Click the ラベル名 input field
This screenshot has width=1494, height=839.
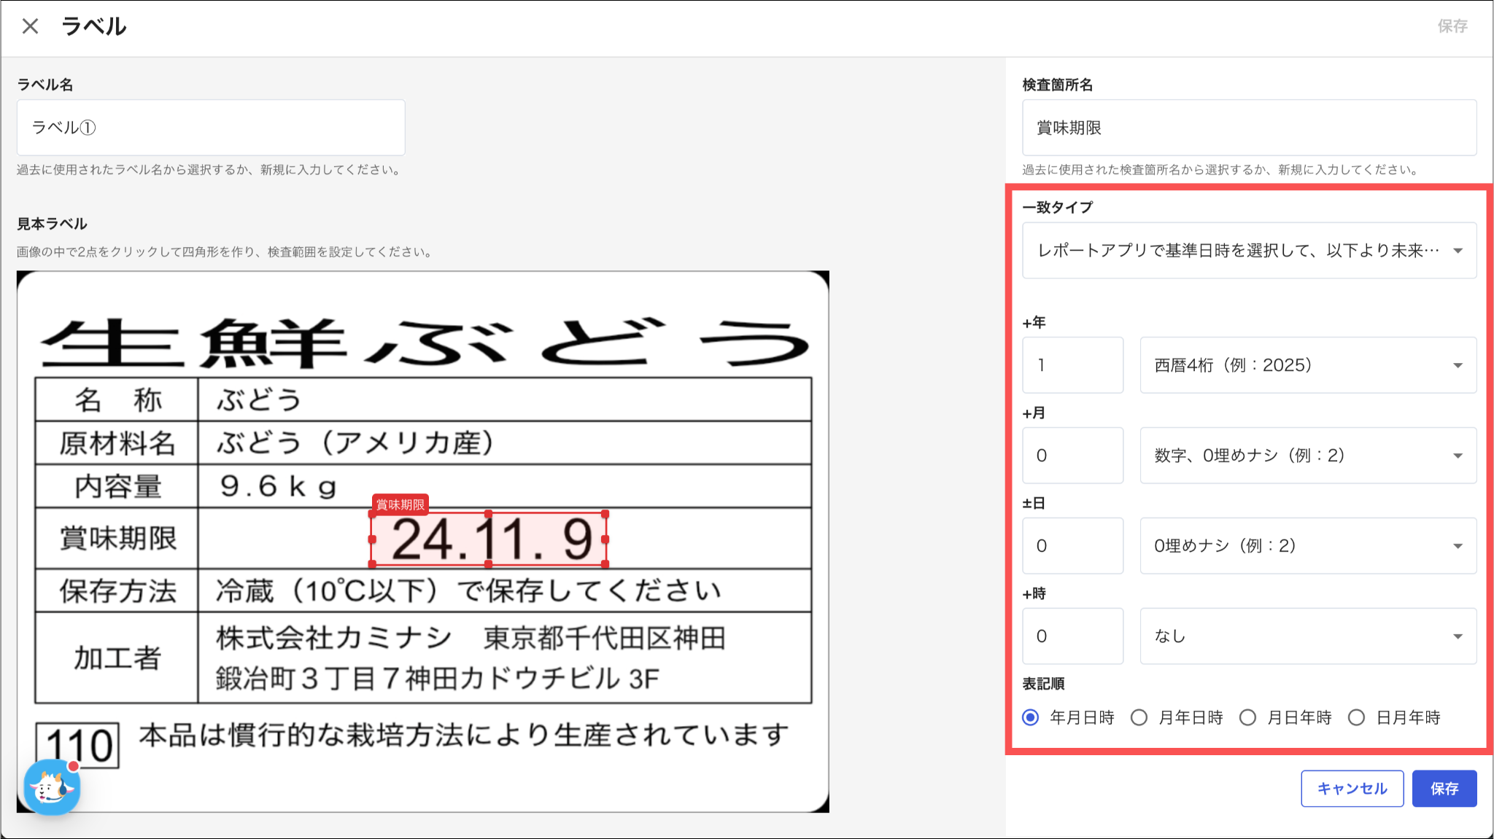pos(211,128)
